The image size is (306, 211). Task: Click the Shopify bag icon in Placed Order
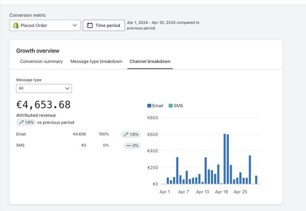pos(16,25)
